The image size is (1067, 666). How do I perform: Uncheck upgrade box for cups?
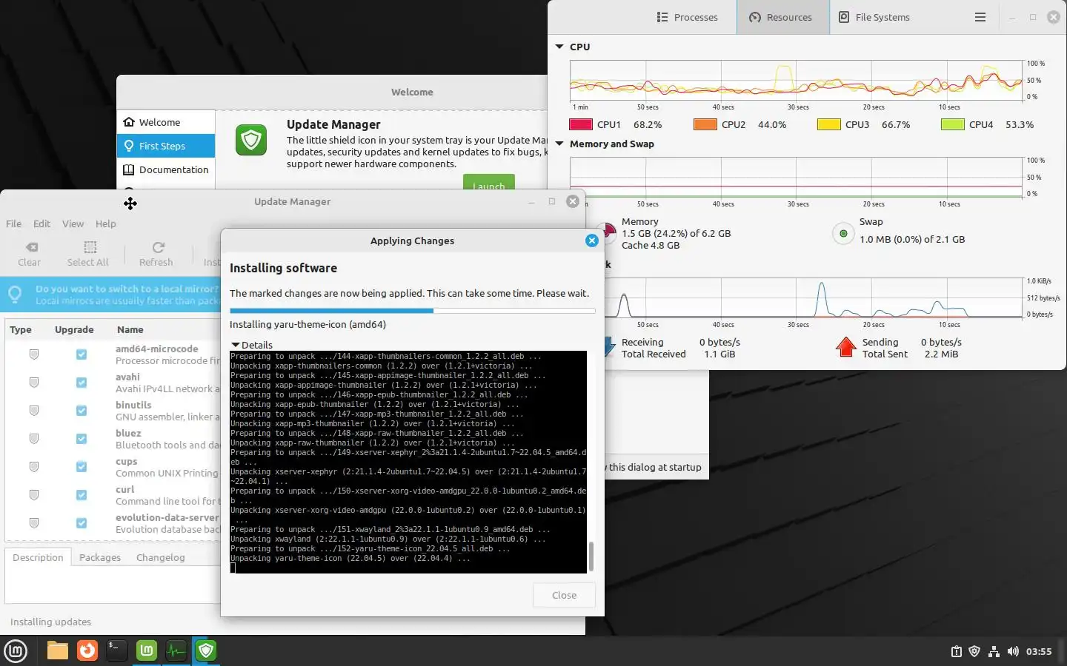[x=82, y=467]
